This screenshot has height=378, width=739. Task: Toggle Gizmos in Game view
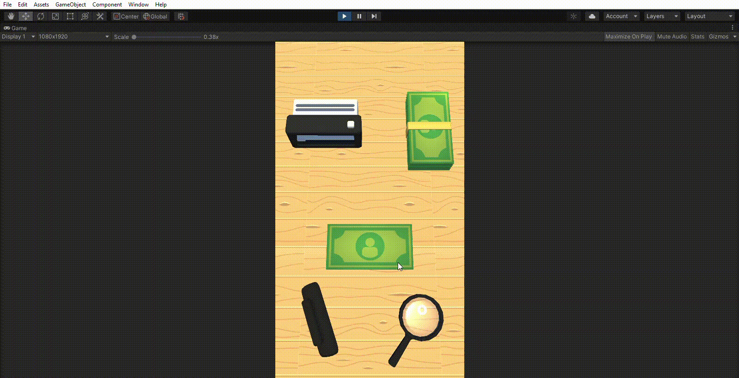pos(719,36)
